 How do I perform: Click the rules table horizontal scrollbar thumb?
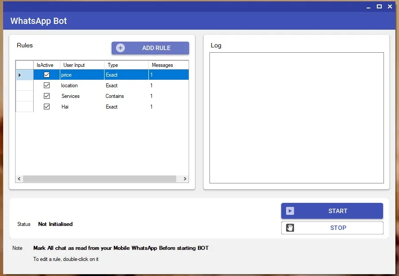[99, 179]
